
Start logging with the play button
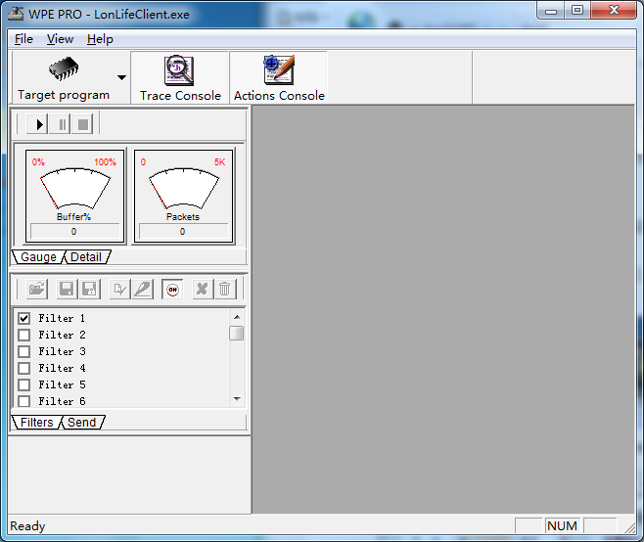point(38,124)
